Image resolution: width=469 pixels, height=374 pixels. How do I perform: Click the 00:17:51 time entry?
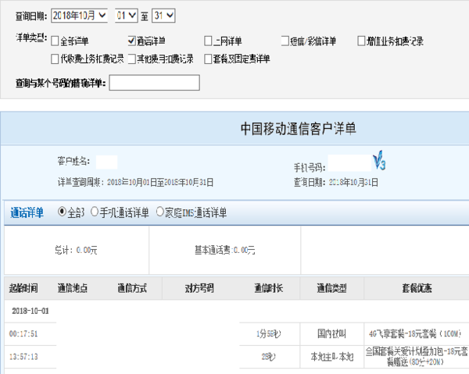click(23, 333)
